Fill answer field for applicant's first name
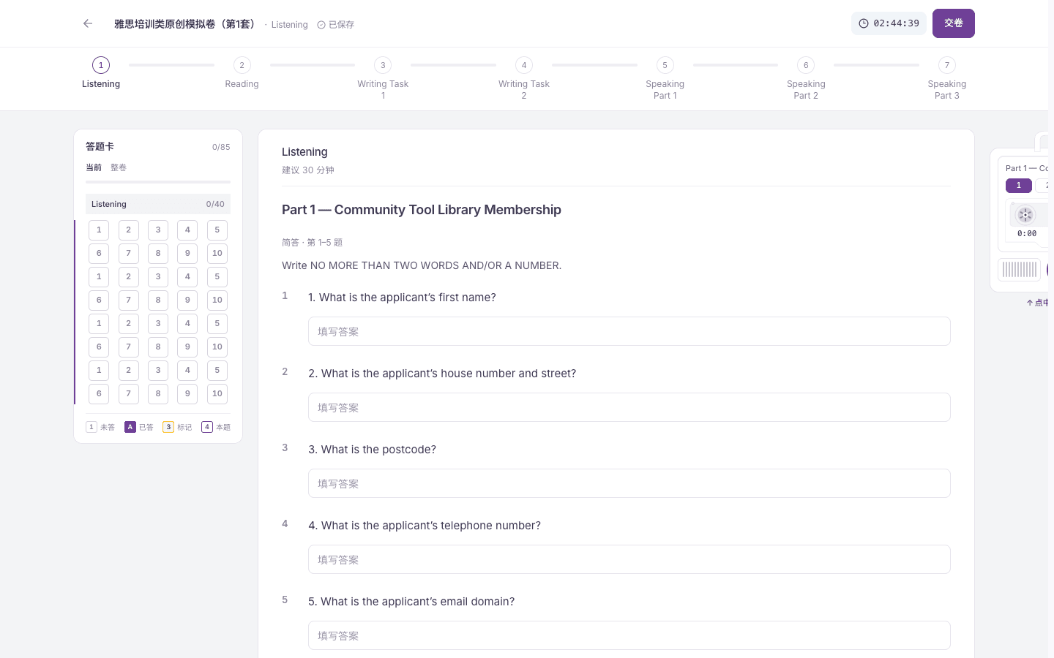 (x=629, y=331)
